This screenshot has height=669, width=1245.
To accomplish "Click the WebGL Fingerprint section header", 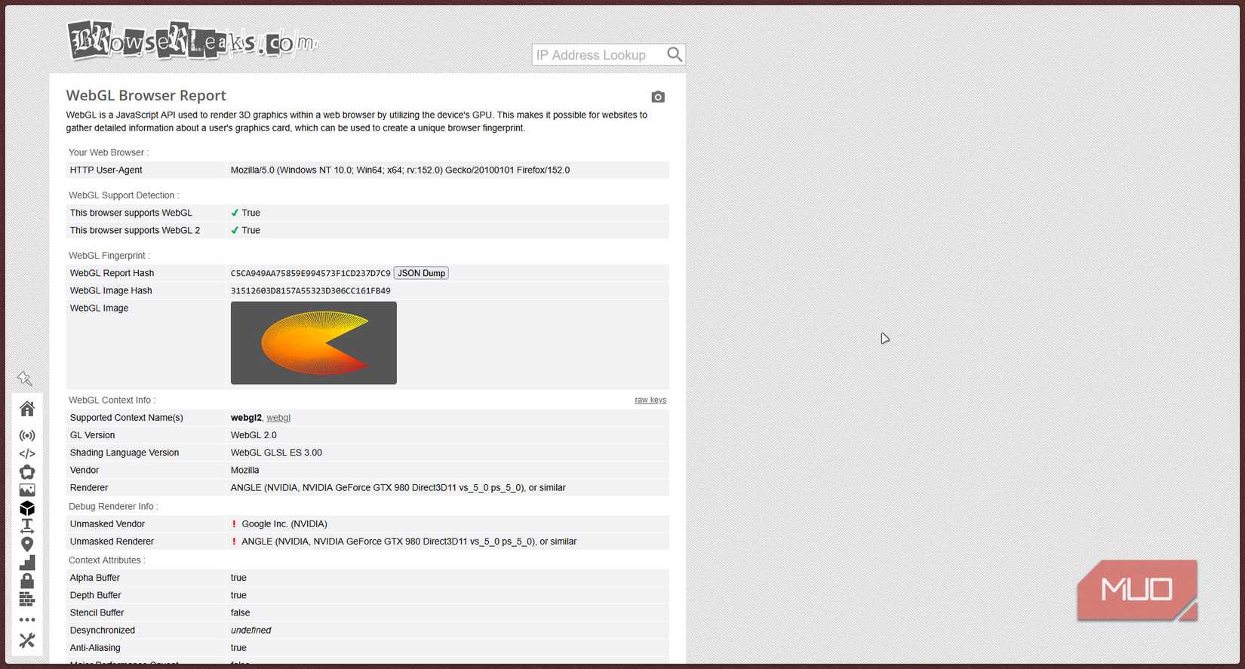I will 109,256.
